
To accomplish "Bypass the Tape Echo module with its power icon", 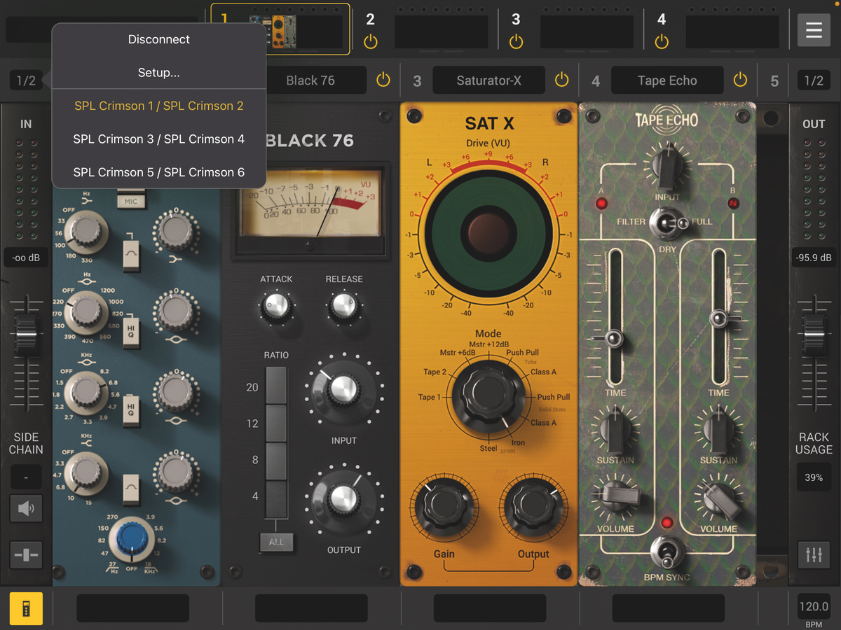I will pyautogui.click(x=740, y=80).
